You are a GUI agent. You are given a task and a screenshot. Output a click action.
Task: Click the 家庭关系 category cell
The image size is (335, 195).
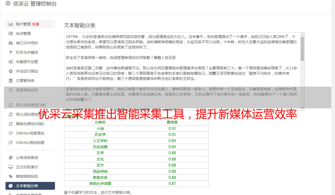(100, 177)
